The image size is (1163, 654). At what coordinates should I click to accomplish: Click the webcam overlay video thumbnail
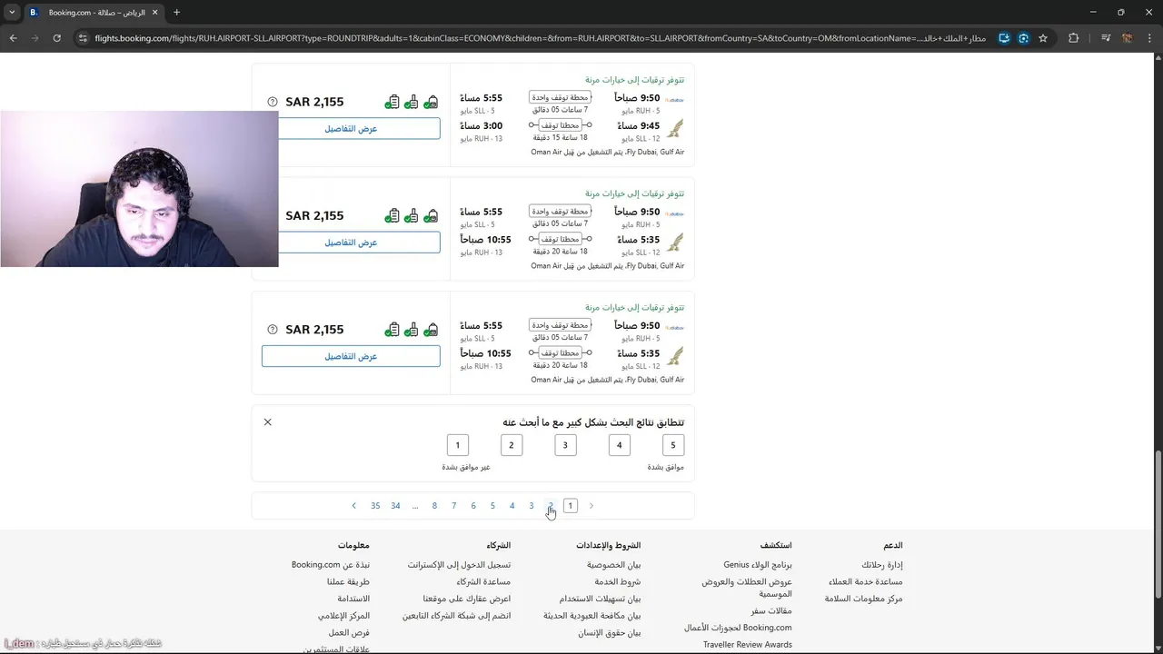pos(139,189)
